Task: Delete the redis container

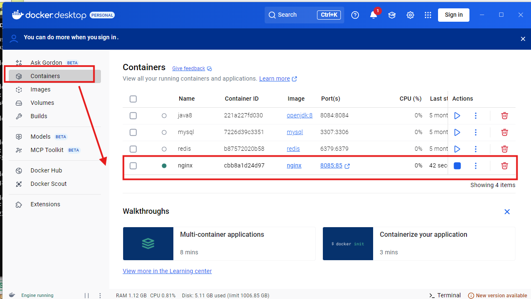Action: (505, 149)
